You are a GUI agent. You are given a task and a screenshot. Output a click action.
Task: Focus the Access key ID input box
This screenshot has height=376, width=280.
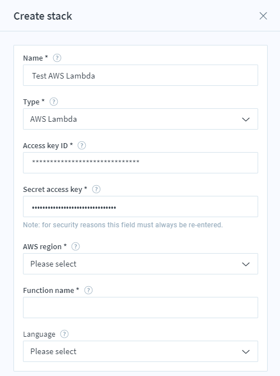(x=141, y=163)
